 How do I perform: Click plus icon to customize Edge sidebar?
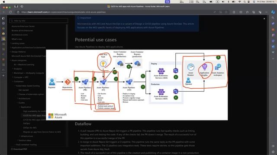[x=273, y=59]
